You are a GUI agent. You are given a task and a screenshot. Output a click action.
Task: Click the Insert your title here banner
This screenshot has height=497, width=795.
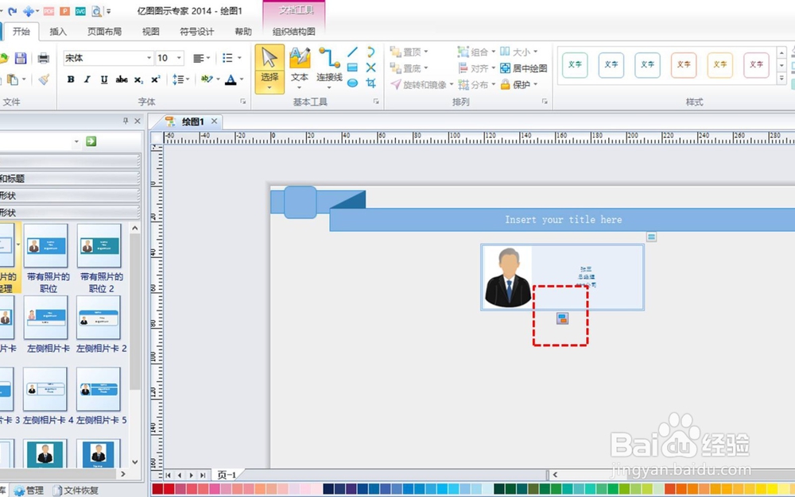(x=563, y=220)
